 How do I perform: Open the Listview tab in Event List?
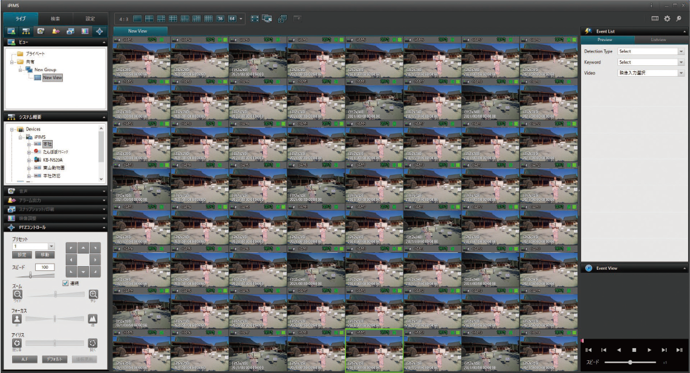coord(658,40)
